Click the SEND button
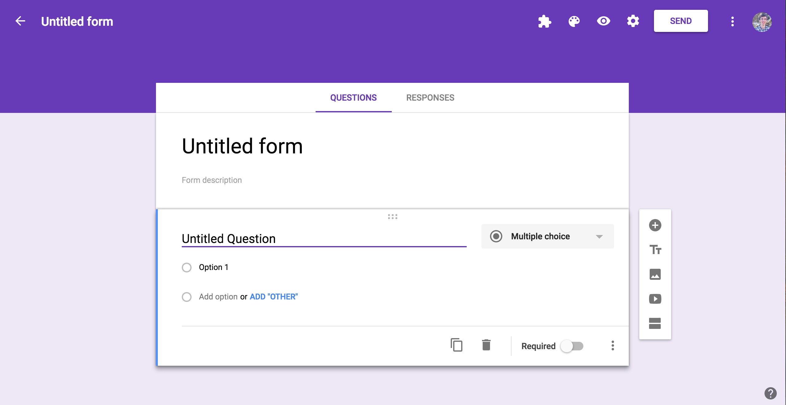Screen dimensions: 786x405 (x=681, y=21)
